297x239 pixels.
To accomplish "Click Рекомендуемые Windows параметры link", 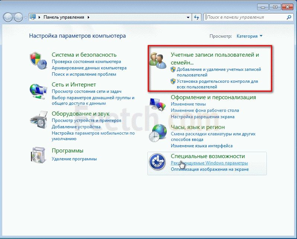I will 209,163.
